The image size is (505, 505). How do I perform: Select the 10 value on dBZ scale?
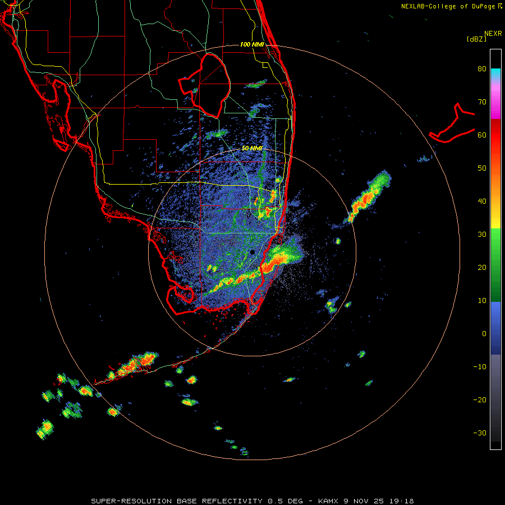[482, 301]
